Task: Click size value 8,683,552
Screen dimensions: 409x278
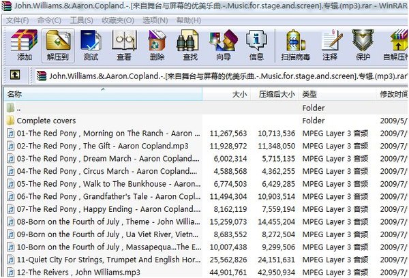Action: tap(230, 234)
